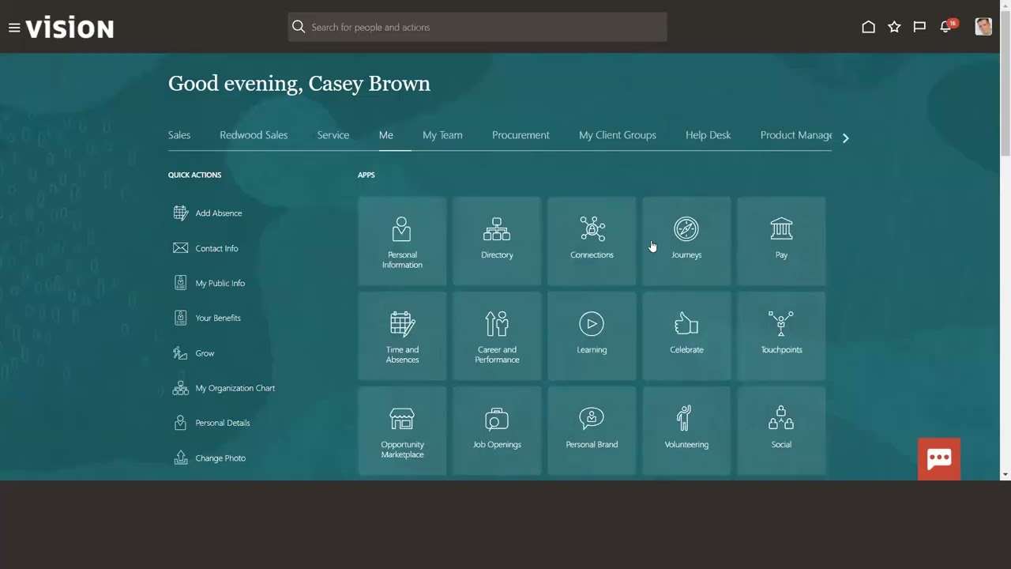Click the Contact Info link
This screenshot has height=569, width=1011.
pyautogui.click(x=216, y=248)
